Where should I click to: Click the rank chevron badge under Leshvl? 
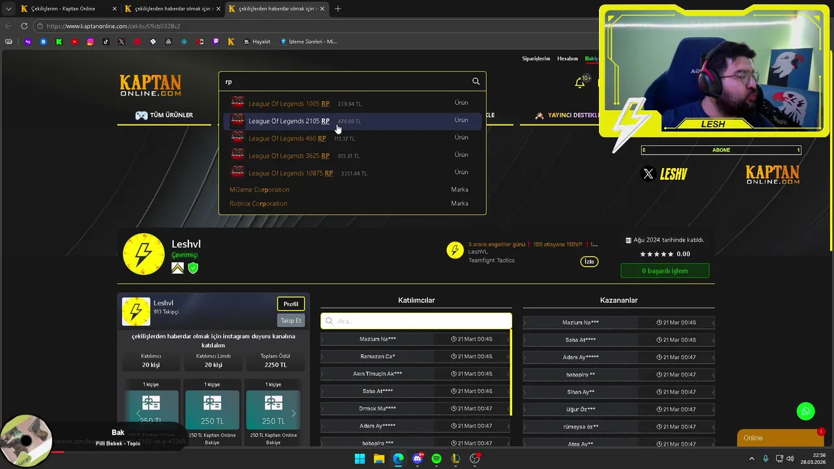point(177,268)
